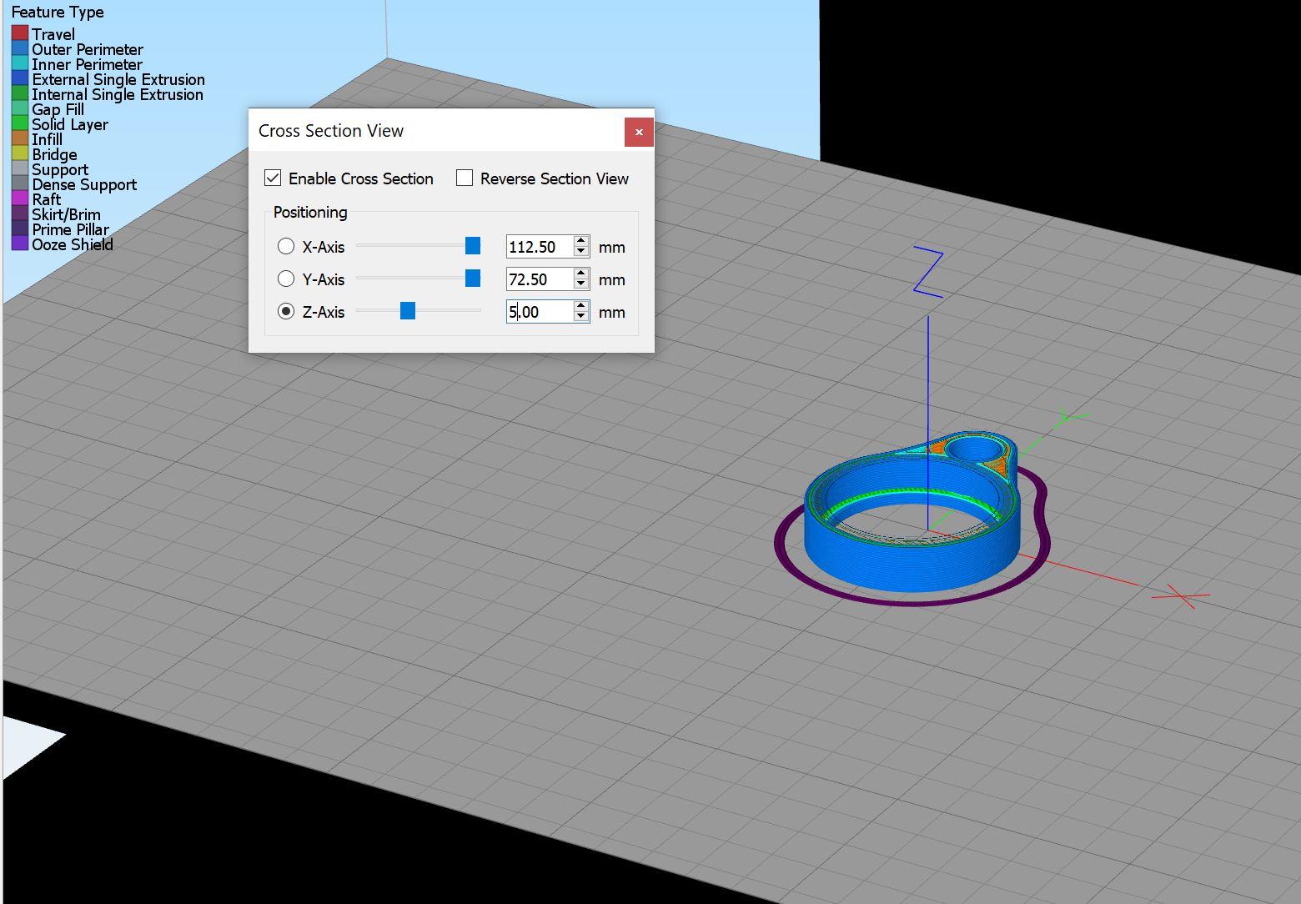
Task: Close the Cross Section View dialog
Action: coord(639,132)
